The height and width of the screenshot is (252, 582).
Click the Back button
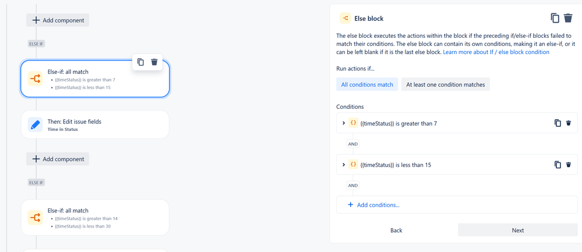click(396, 230)
